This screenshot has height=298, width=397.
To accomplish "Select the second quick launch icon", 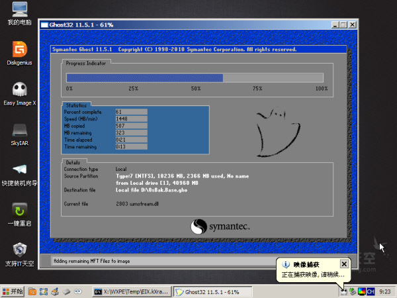I will tap(44, 291).
